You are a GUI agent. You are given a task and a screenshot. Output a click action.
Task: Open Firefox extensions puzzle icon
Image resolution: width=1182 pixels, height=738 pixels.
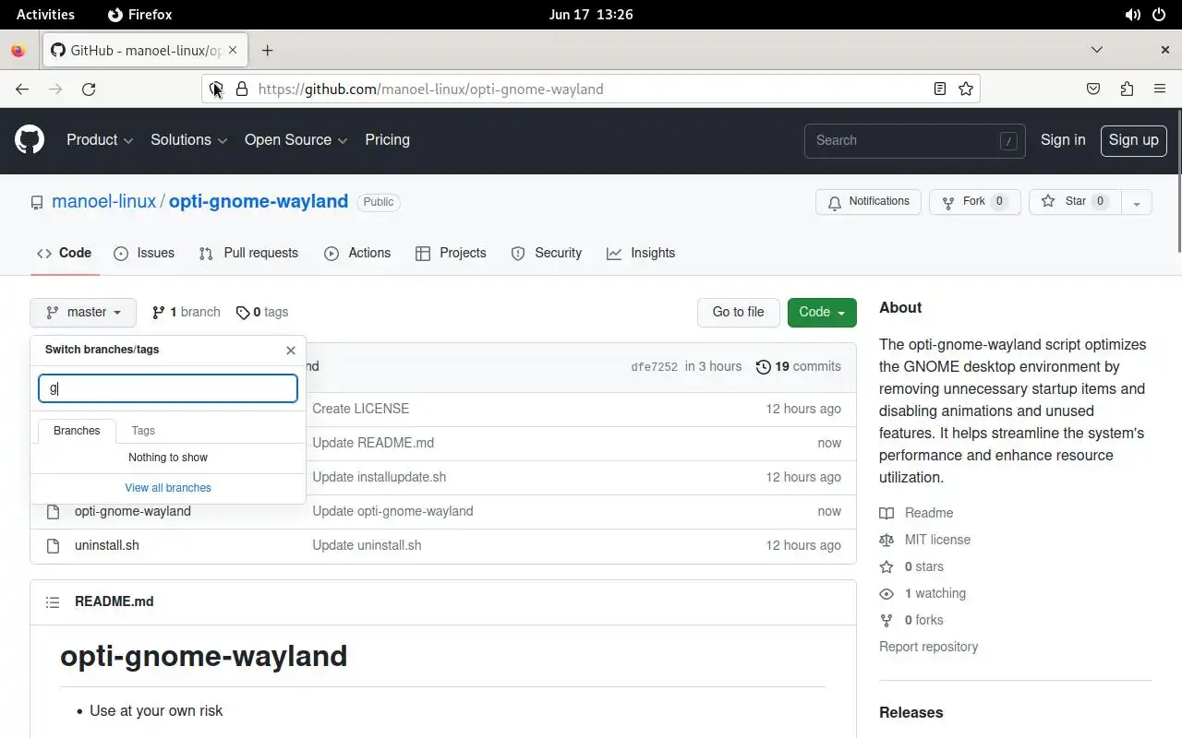coord(1127,89)
